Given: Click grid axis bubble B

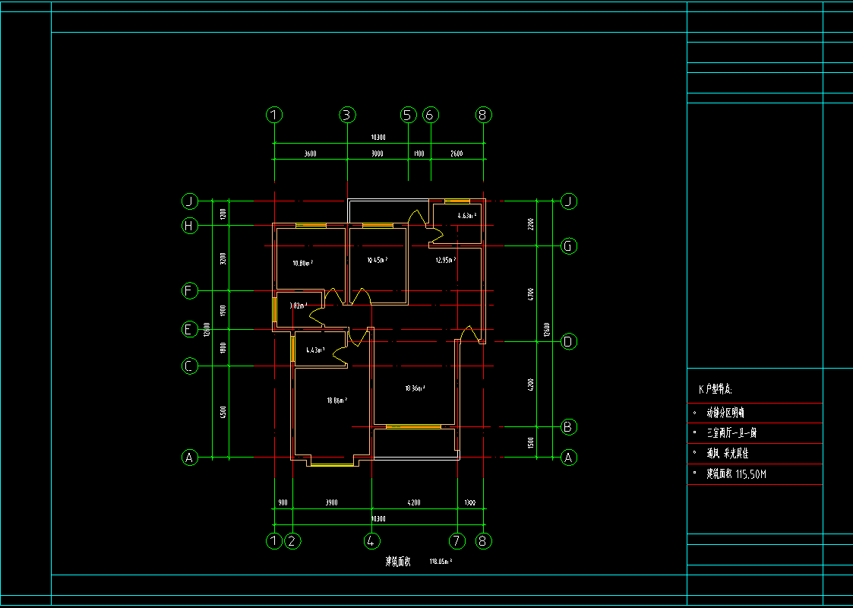Looking at the screenshot, I should (x=568, y=426).
